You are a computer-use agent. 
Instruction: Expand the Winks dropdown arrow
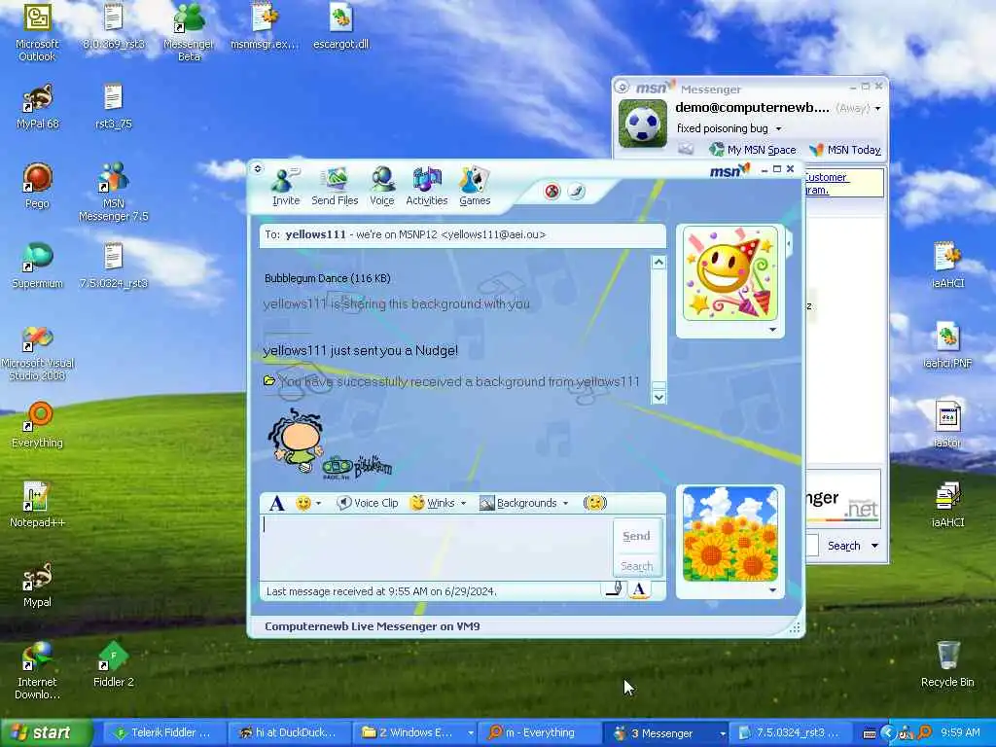click(463, 503)
